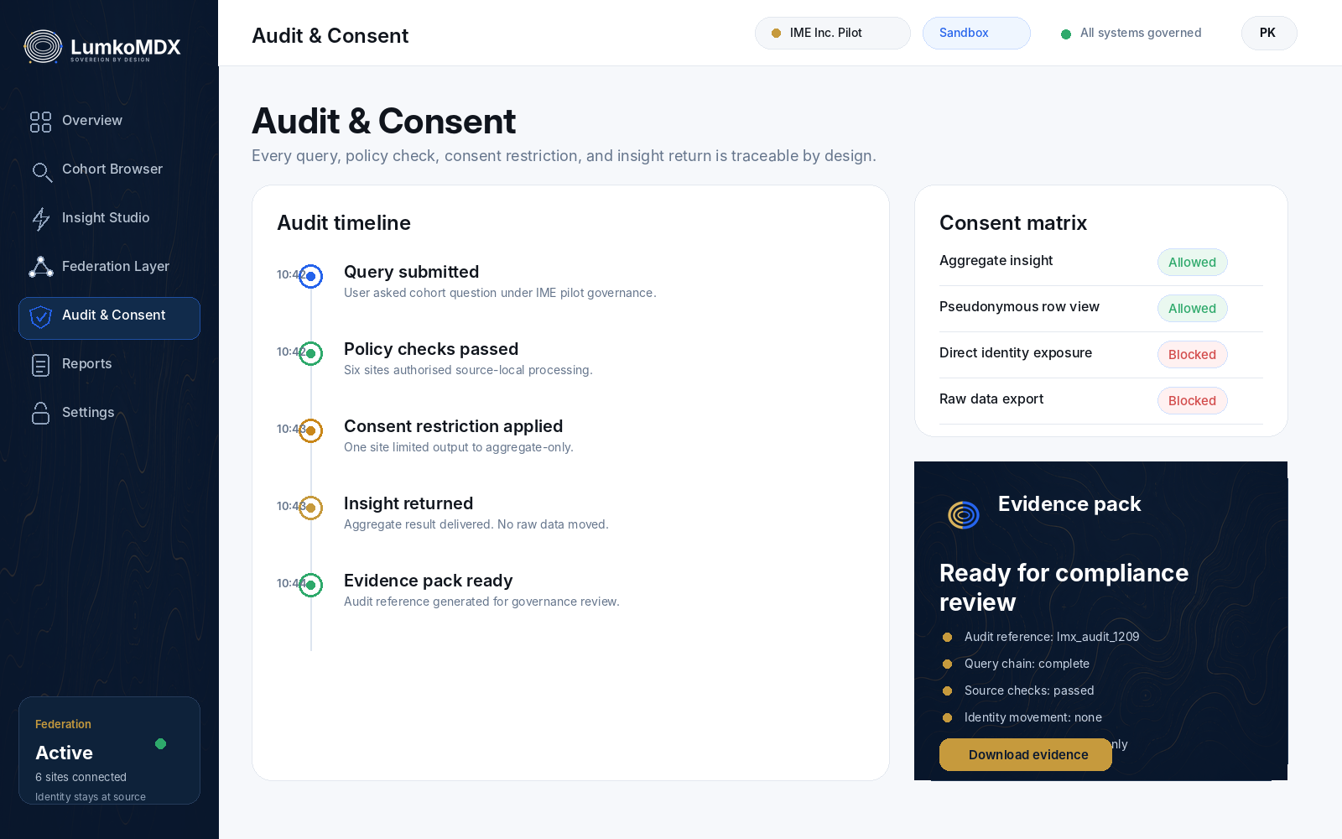Viewport: 1342px width, 839px height.
Task: Click the Query submitted timeline marker
Action: [x=310, y=276]
